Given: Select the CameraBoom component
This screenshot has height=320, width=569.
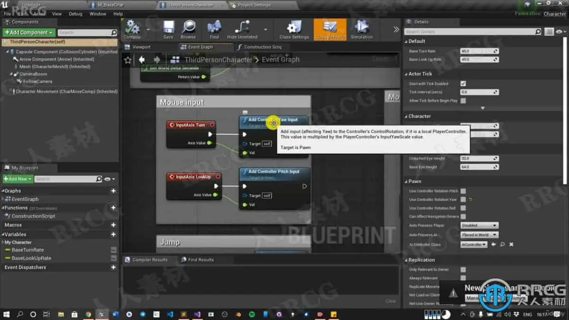Looking at the screenshot, I should tap(33, 74).
